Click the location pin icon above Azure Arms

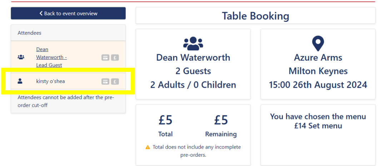pyautogui.click(x=318, y=43)
